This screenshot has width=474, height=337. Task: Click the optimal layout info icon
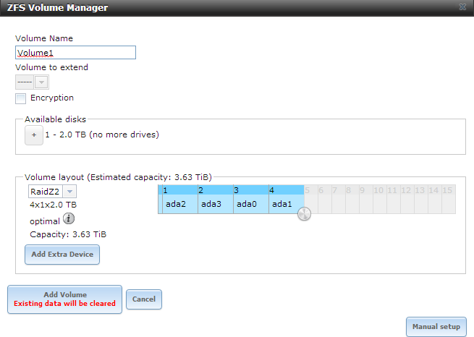click(x=69, y=218)
